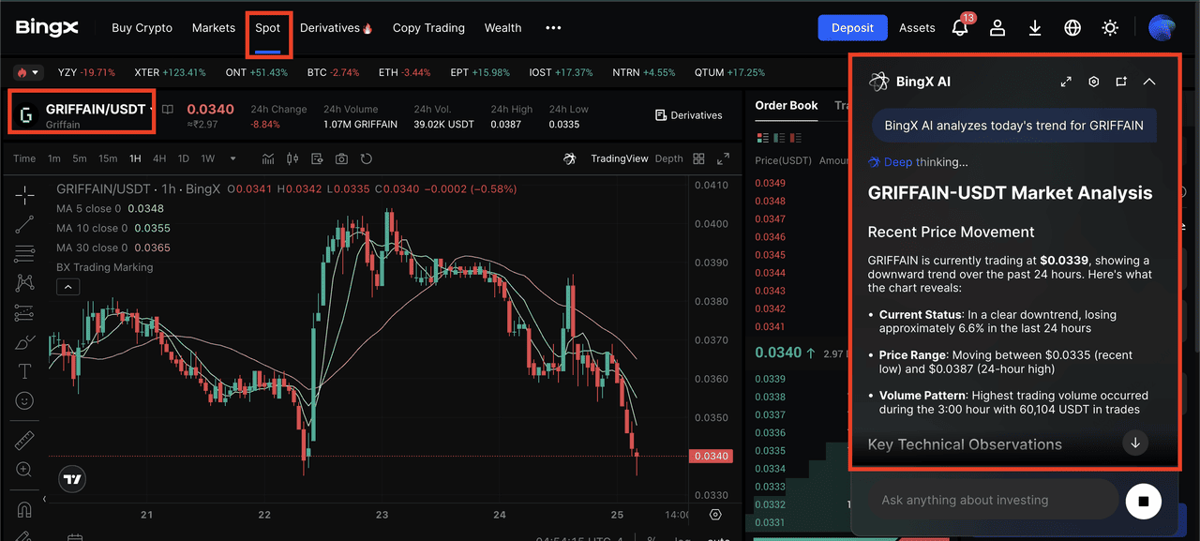Collapse the drawing toolbar side arrow
This screenshot has height=541, width=1200.
[44, 500]
